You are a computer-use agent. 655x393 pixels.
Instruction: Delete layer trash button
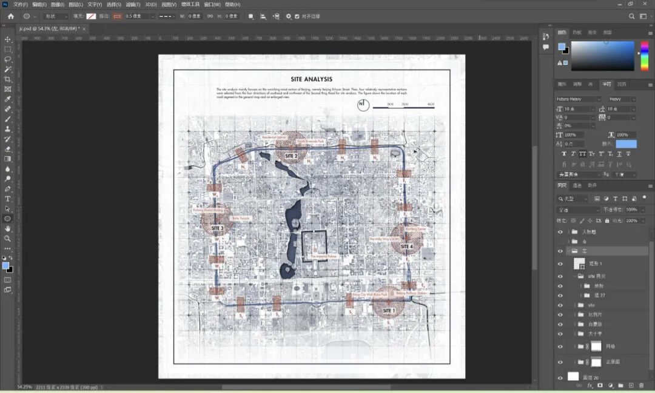click(642, 386)
